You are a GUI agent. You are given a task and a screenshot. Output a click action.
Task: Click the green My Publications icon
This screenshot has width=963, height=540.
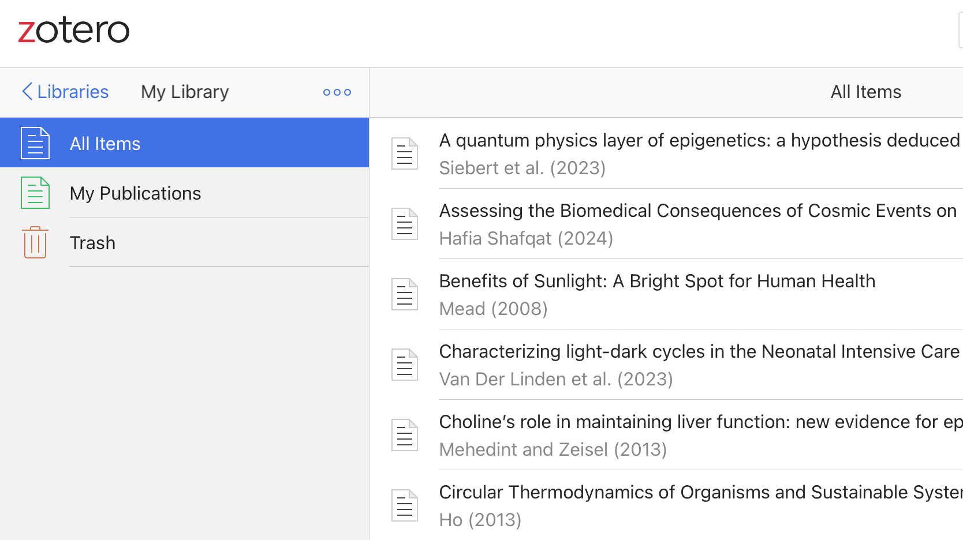[35, 193]
